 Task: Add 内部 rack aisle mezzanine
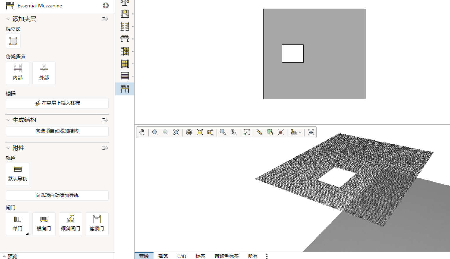point(18,73)
